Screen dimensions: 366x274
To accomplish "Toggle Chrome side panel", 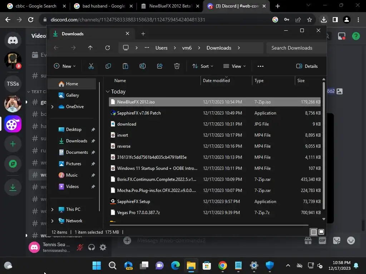I will [335, 20].
